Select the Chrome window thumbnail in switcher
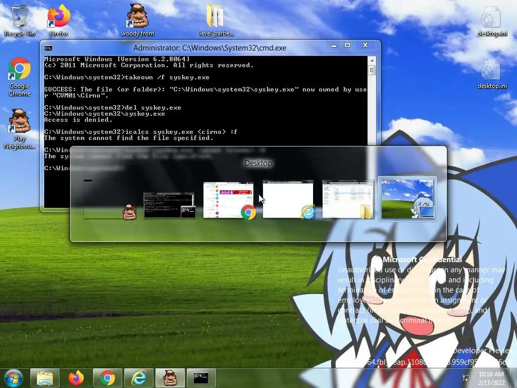Viewport: 517px width, 388px height. click(x=229, y=200)
